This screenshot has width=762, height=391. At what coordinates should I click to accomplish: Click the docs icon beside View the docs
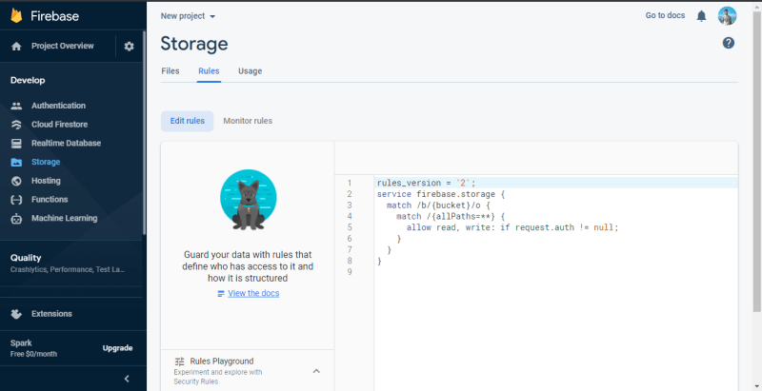click(221, 294)
